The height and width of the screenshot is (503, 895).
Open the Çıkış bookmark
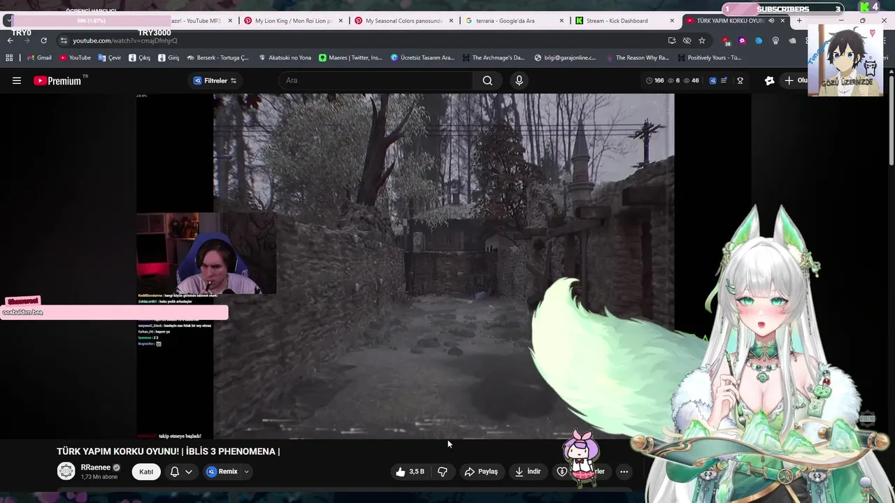(x=139, y=58)
